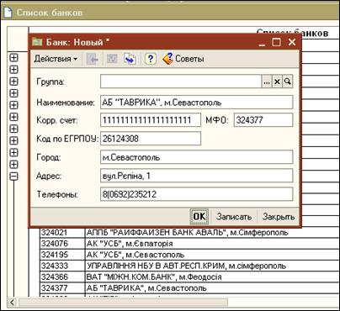Expand the sixth plus node in the list

[x=13, y=117]
